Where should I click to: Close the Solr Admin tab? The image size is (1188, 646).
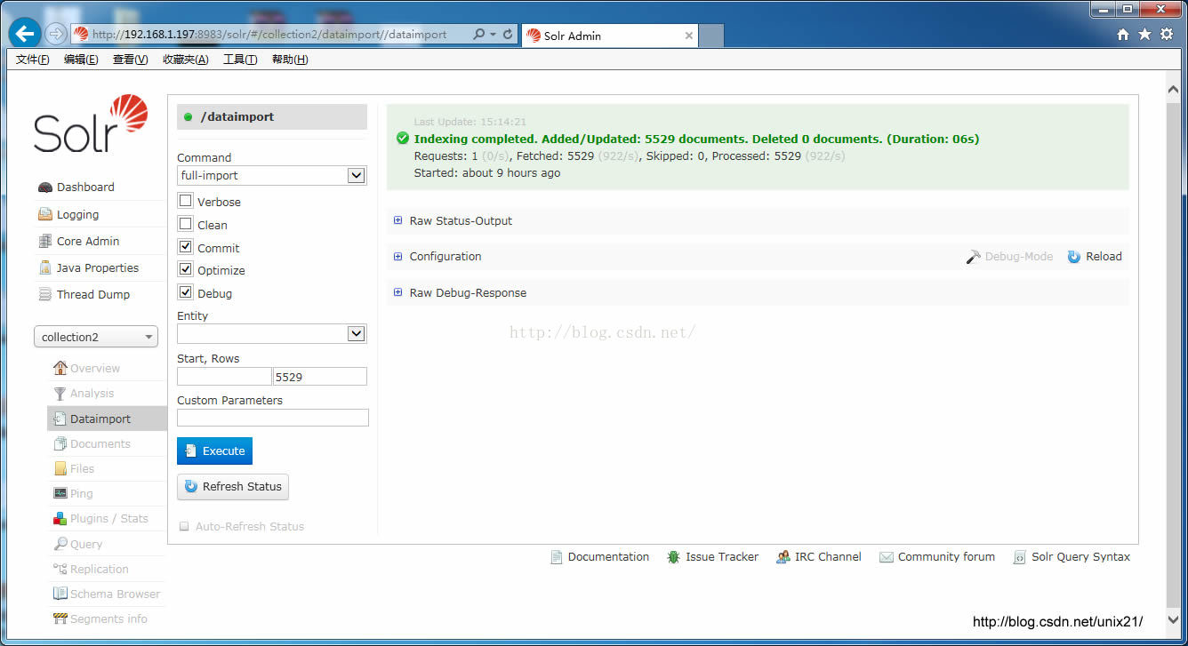[x=688, y=36]
